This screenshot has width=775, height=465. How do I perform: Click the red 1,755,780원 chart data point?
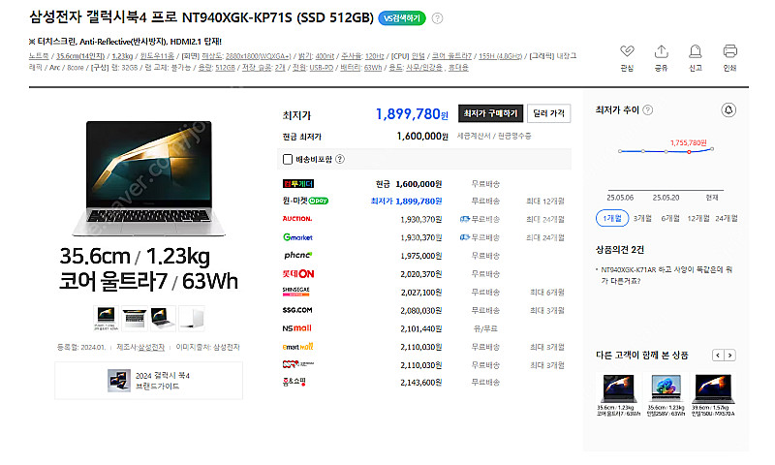coord(689,151)
